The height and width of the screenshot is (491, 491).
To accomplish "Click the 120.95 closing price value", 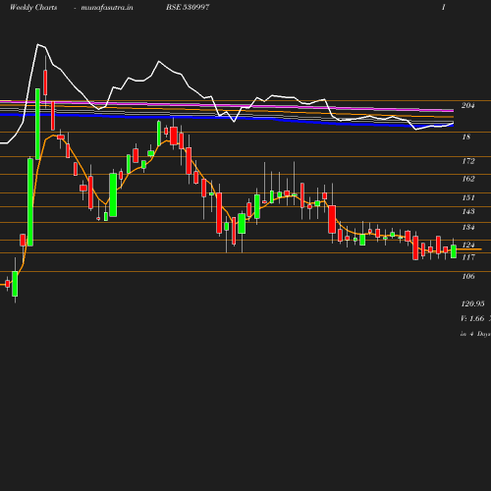I will (472, 303).
